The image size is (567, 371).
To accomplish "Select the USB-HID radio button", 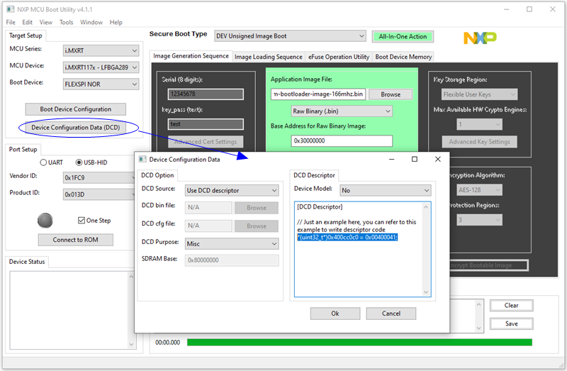I will click(x=79, y=162).
